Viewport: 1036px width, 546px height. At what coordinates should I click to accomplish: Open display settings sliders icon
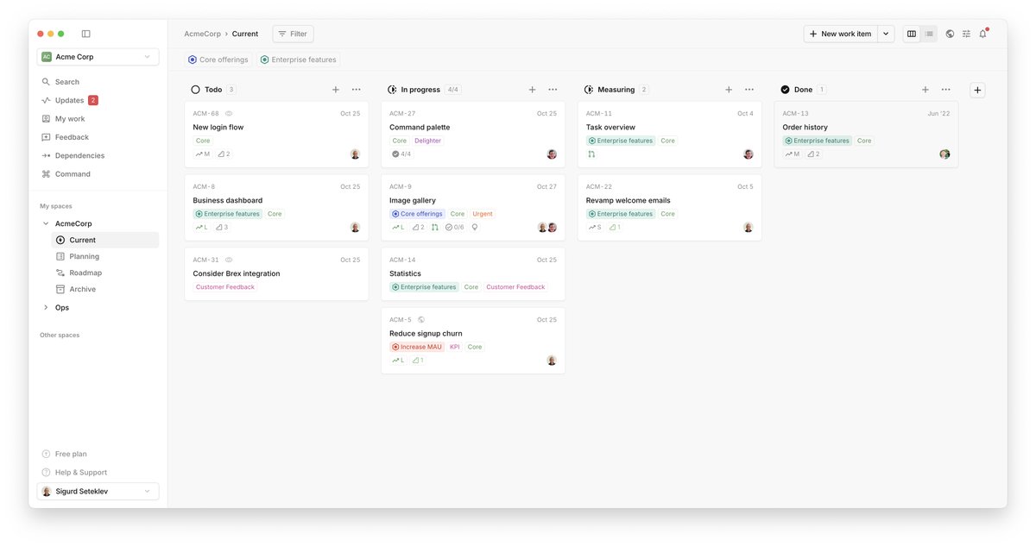966,34
